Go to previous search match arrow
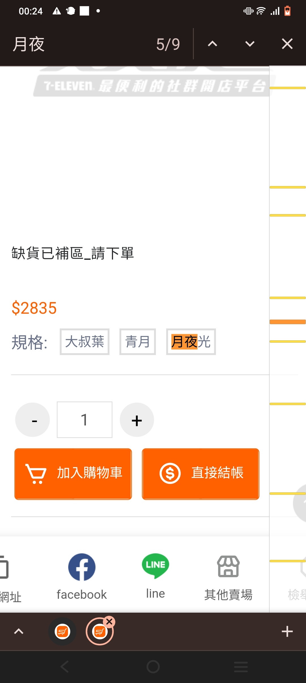Screen dimensions: 306x683 [x=212, y=44]
